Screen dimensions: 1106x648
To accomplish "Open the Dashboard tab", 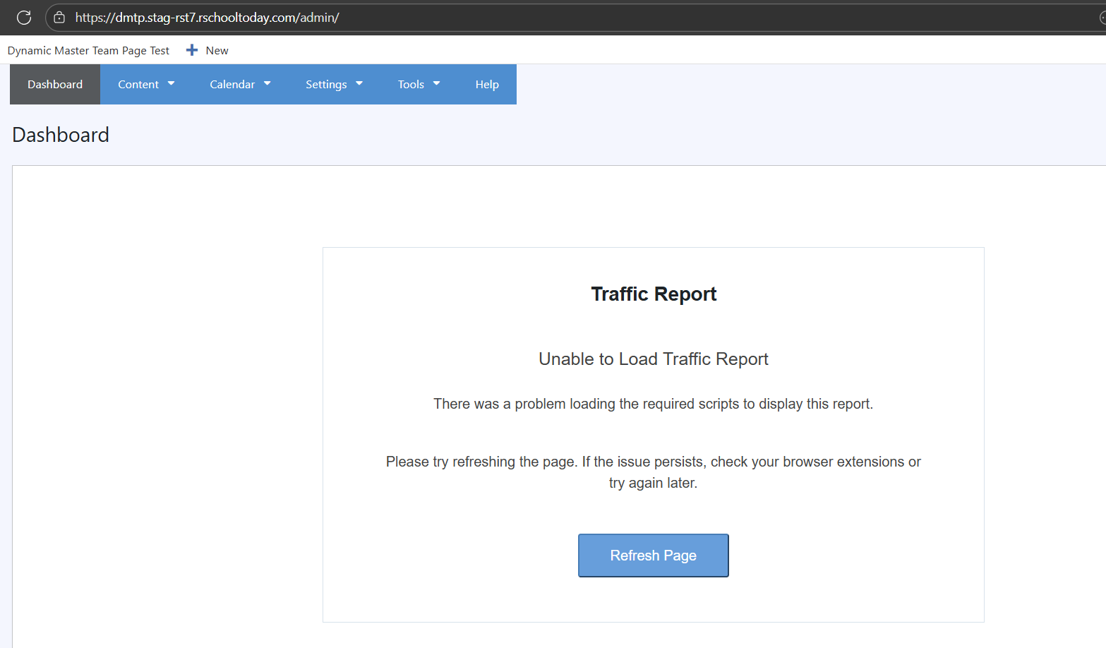I will [55, 84].
